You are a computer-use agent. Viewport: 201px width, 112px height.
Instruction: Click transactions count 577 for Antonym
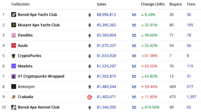190,87
